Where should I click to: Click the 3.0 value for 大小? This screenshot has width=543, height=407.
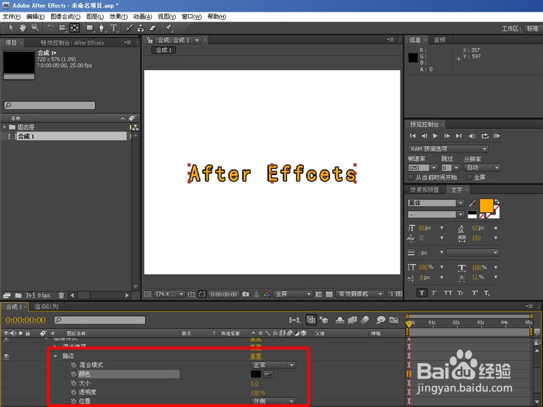pyautogui.click(x=254, y=383)
